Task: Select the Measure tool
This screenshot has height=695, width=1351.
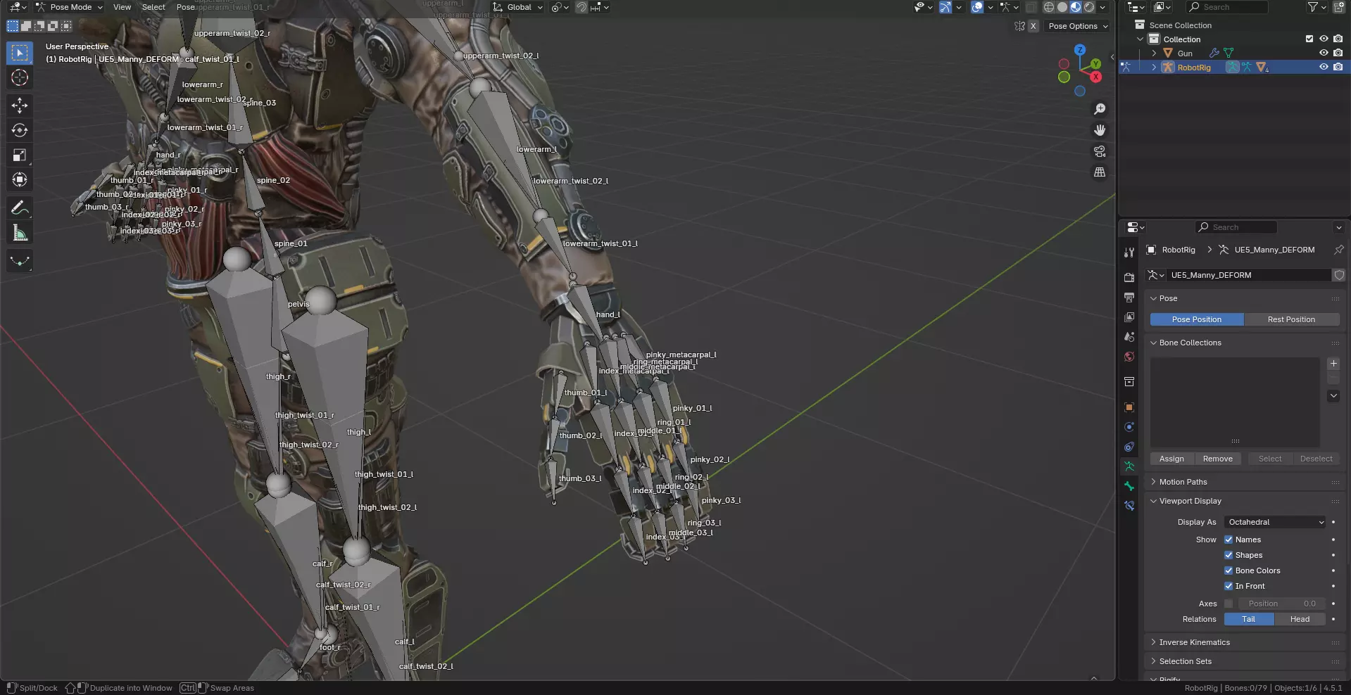Action: click(20, 233)
